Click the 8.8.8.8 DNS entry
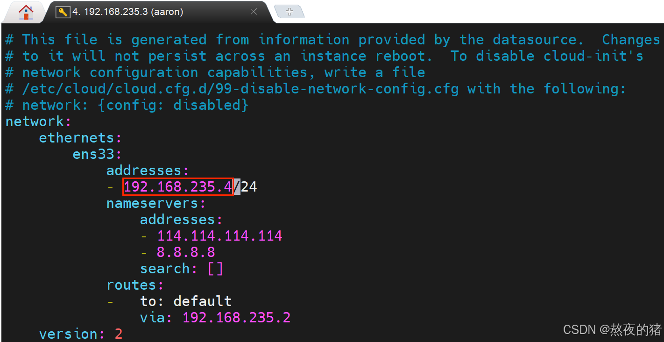Image resolution: width=664 pixels, height=342 pixels. click(186, 252)
